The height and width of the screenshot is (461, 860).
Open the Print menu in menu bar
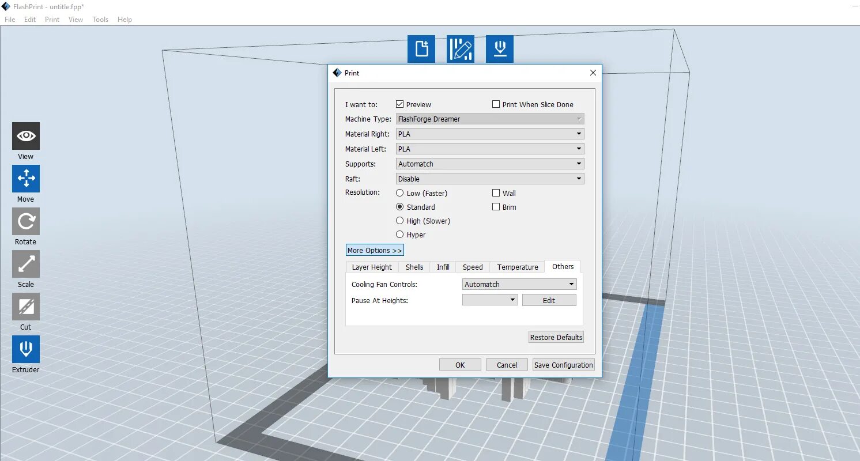pyautogui.click(x=52, y=19)
